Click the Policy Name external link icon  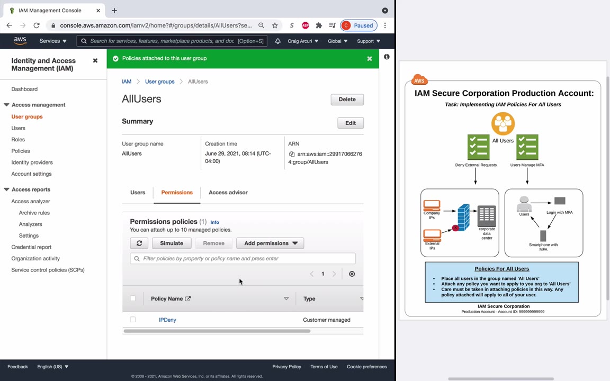click(188, 298)
